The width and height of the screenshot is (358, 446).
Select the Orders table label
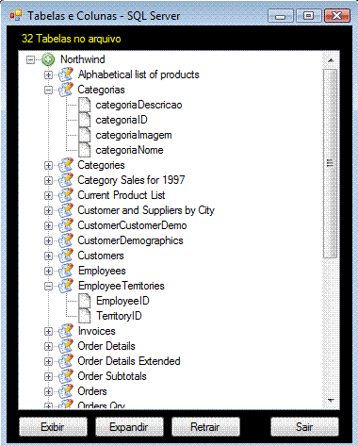click(92, 391)
